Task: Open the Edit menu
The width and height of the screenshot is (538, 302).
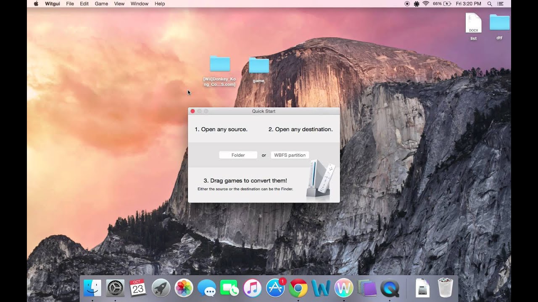Action: pos(84,4)
